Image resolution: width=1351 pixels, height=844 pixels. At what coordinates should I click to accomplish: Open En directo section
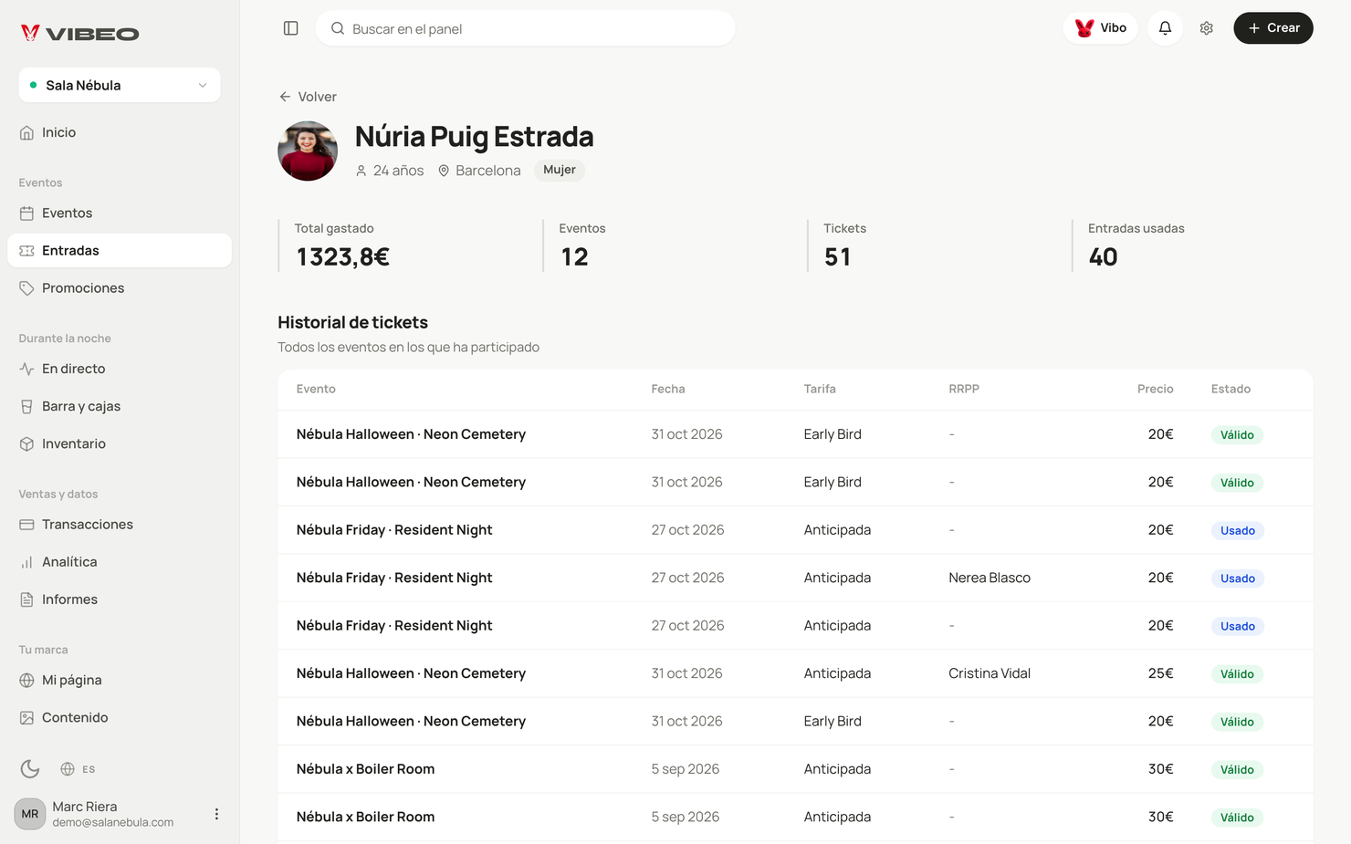pyautogui.click(x=120, y=369)
